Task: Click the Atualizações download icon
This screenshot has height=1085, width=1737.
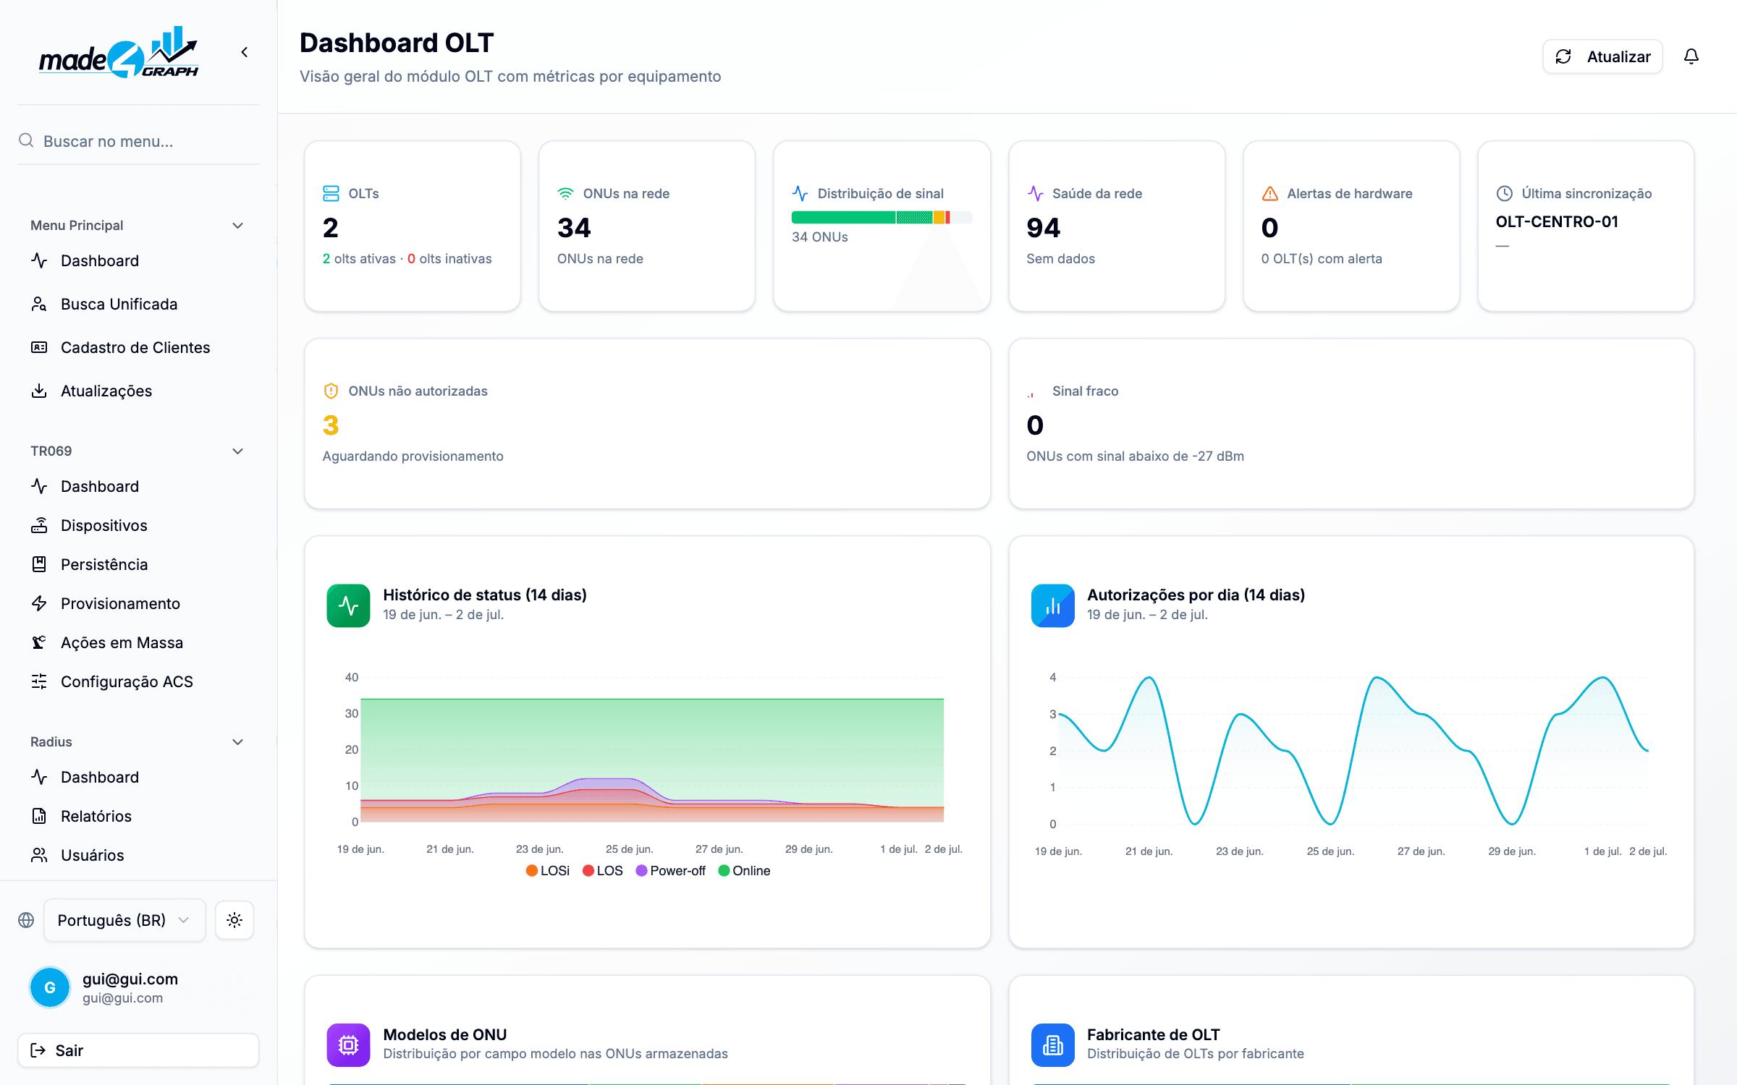Action: pos(39,391)
